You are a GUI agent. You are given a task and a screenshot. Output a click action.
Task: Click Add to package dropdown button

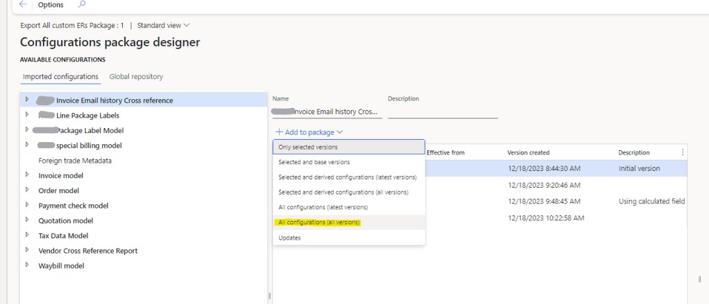(309, 132)
